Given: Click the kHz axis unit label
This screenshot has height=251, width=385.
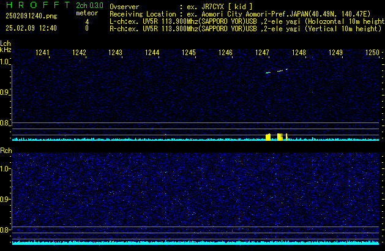Looking at the screenshot, I should pos(6,50).
